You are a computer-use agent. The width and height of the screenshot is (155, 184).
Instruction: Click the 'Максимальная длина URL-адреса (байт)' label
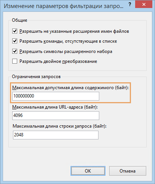coord(55,107)
